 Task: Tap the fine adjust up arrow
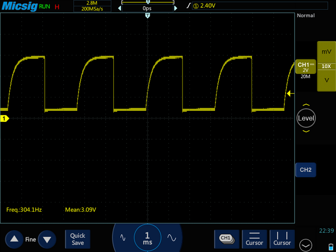(x=14, y=239)
